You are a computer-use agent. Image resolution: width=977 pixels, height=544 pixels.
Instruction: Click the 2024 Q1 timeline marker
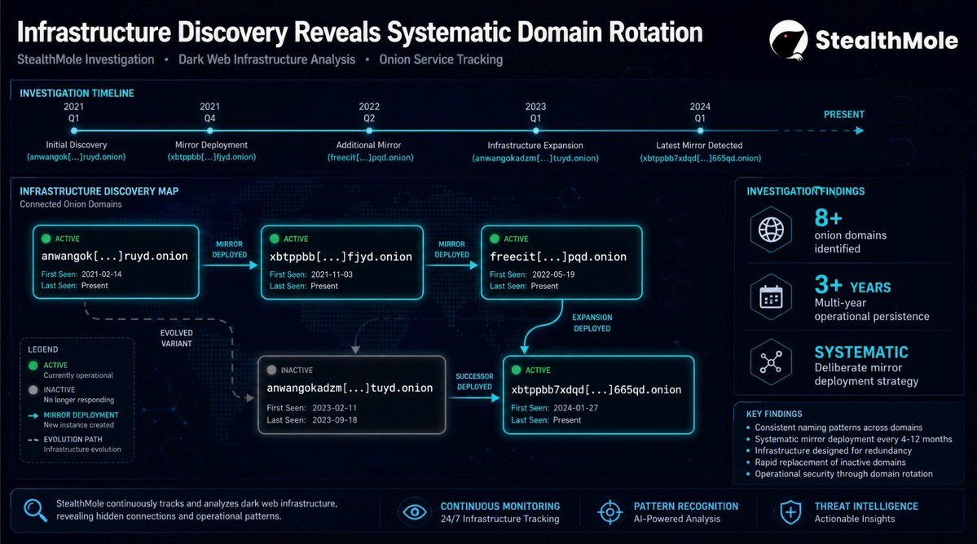tap(700, 131)
